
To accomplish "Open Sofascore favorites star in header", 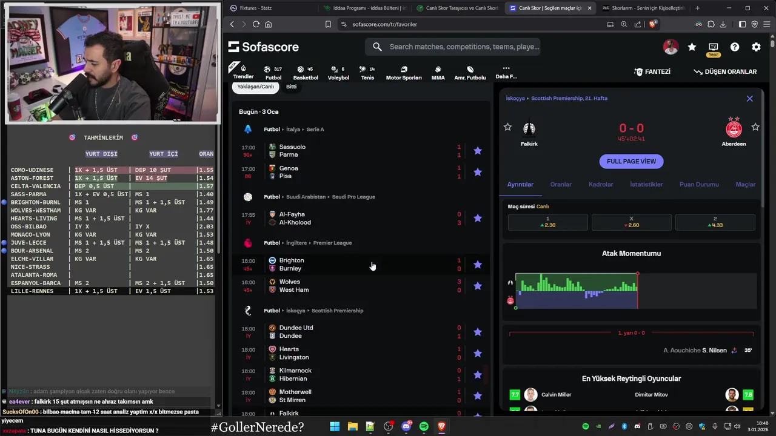I will [692, 47].
